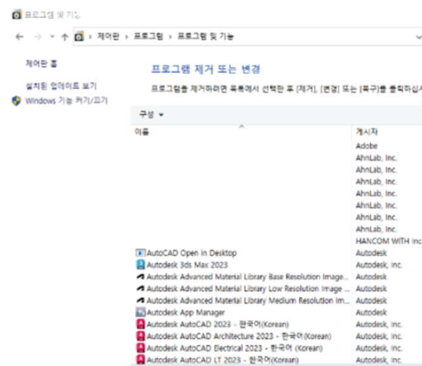422x366 pixels.
Task: Open Windows 기능 켜기/끄기 link
Action: pos(66,100)
